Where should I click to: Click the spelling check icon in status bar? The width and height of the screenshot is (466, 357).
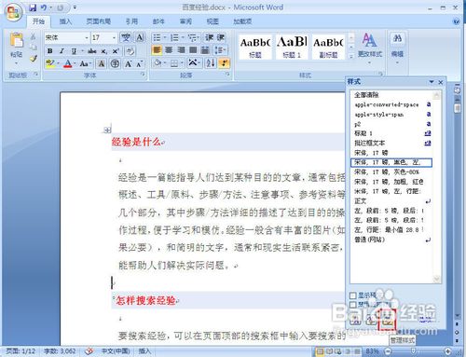[89, 351]
